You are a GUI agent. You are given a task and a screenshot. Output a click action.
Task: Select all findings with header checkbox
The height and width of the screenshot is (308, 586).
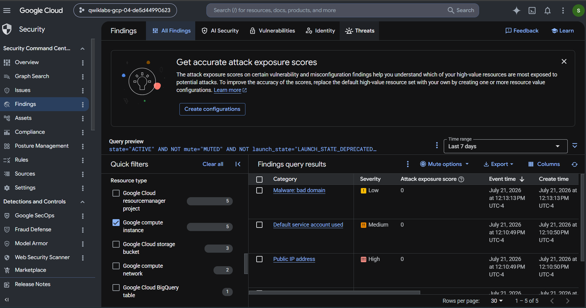[259, 180]
